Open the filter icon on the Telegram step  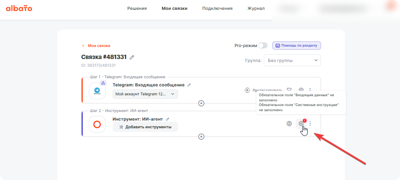tap(289, 90)
